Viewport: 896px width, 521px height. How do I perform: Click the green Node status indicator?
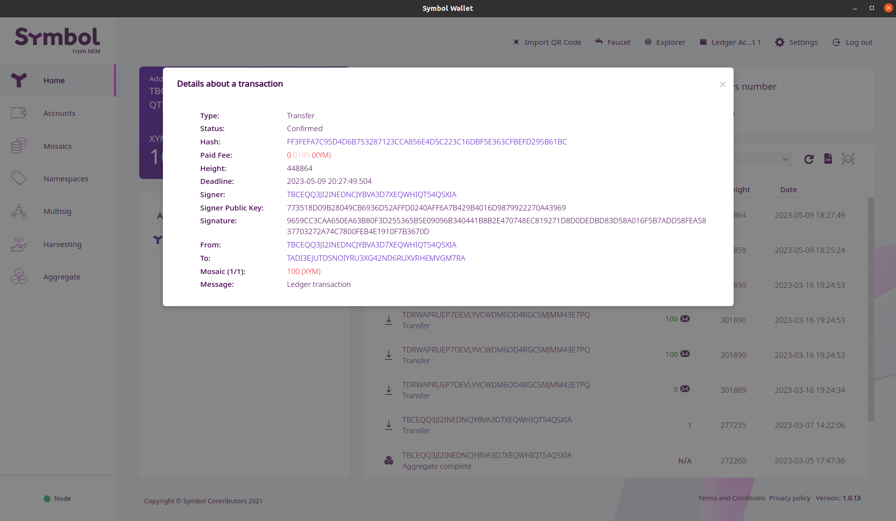[x=47, y=498]
